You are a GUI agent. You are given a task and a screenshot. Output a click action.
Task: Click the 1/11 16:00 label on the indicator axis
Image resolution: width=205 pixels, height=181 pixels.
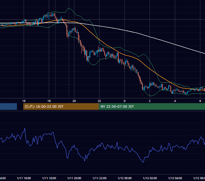[24, 178]
